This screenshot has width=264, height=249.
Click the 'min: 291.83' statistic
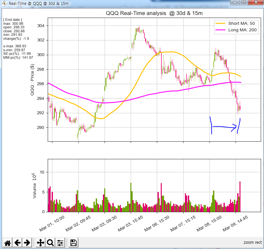13,35
